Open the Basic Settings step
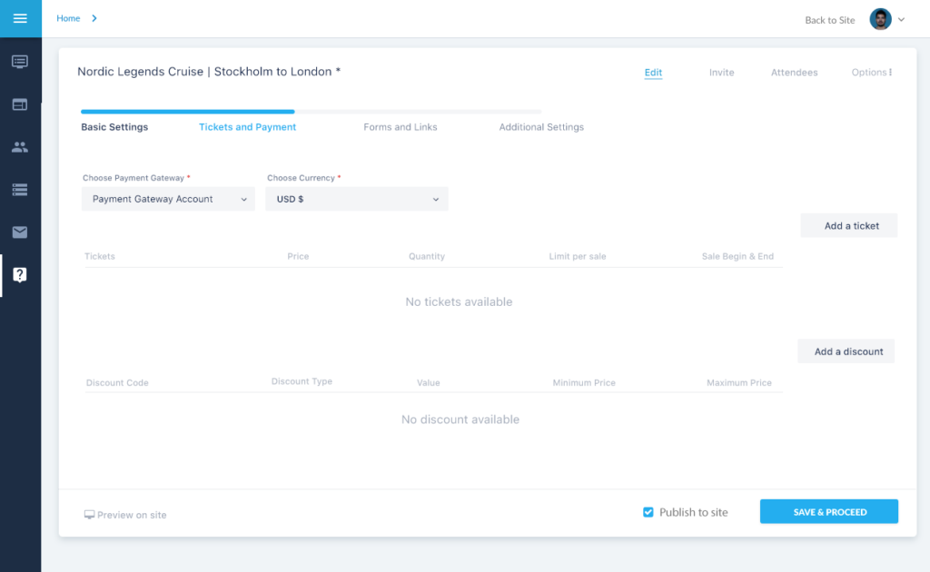The height and width of the screenshot is (572, 930). click(114, 127)
